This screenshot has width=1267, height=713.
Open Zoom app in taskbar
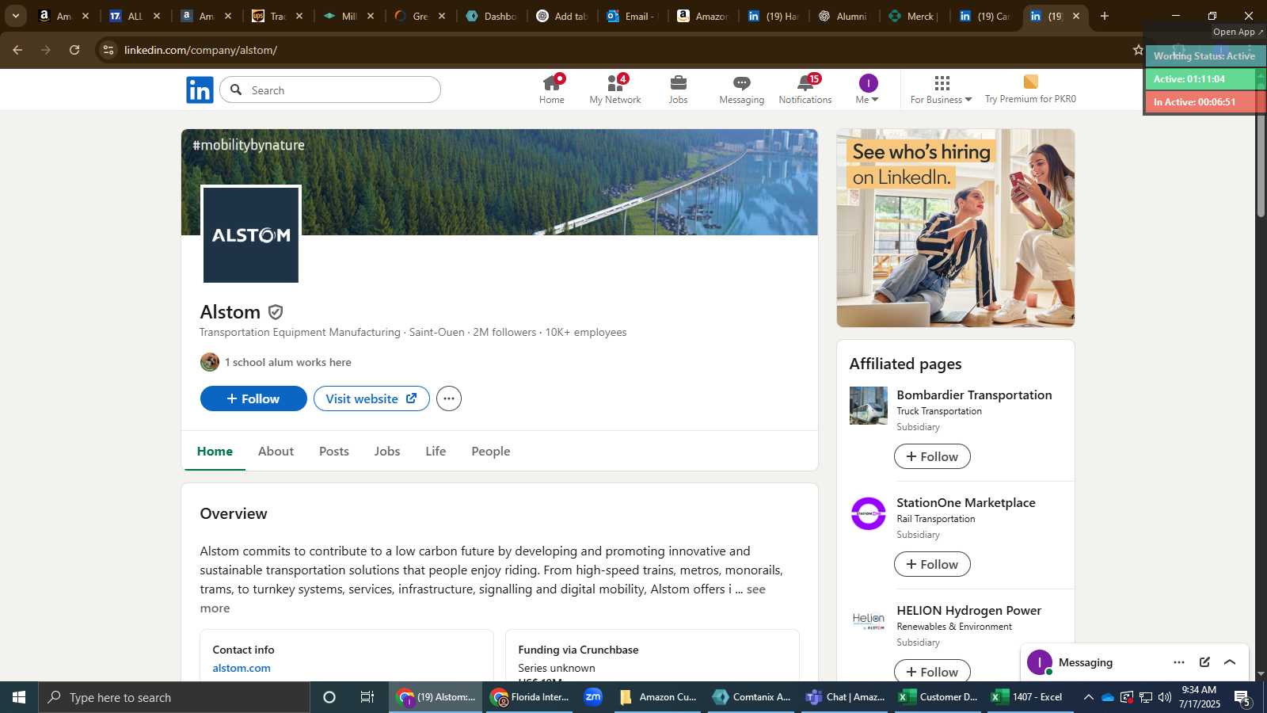[x=593, y=697]
